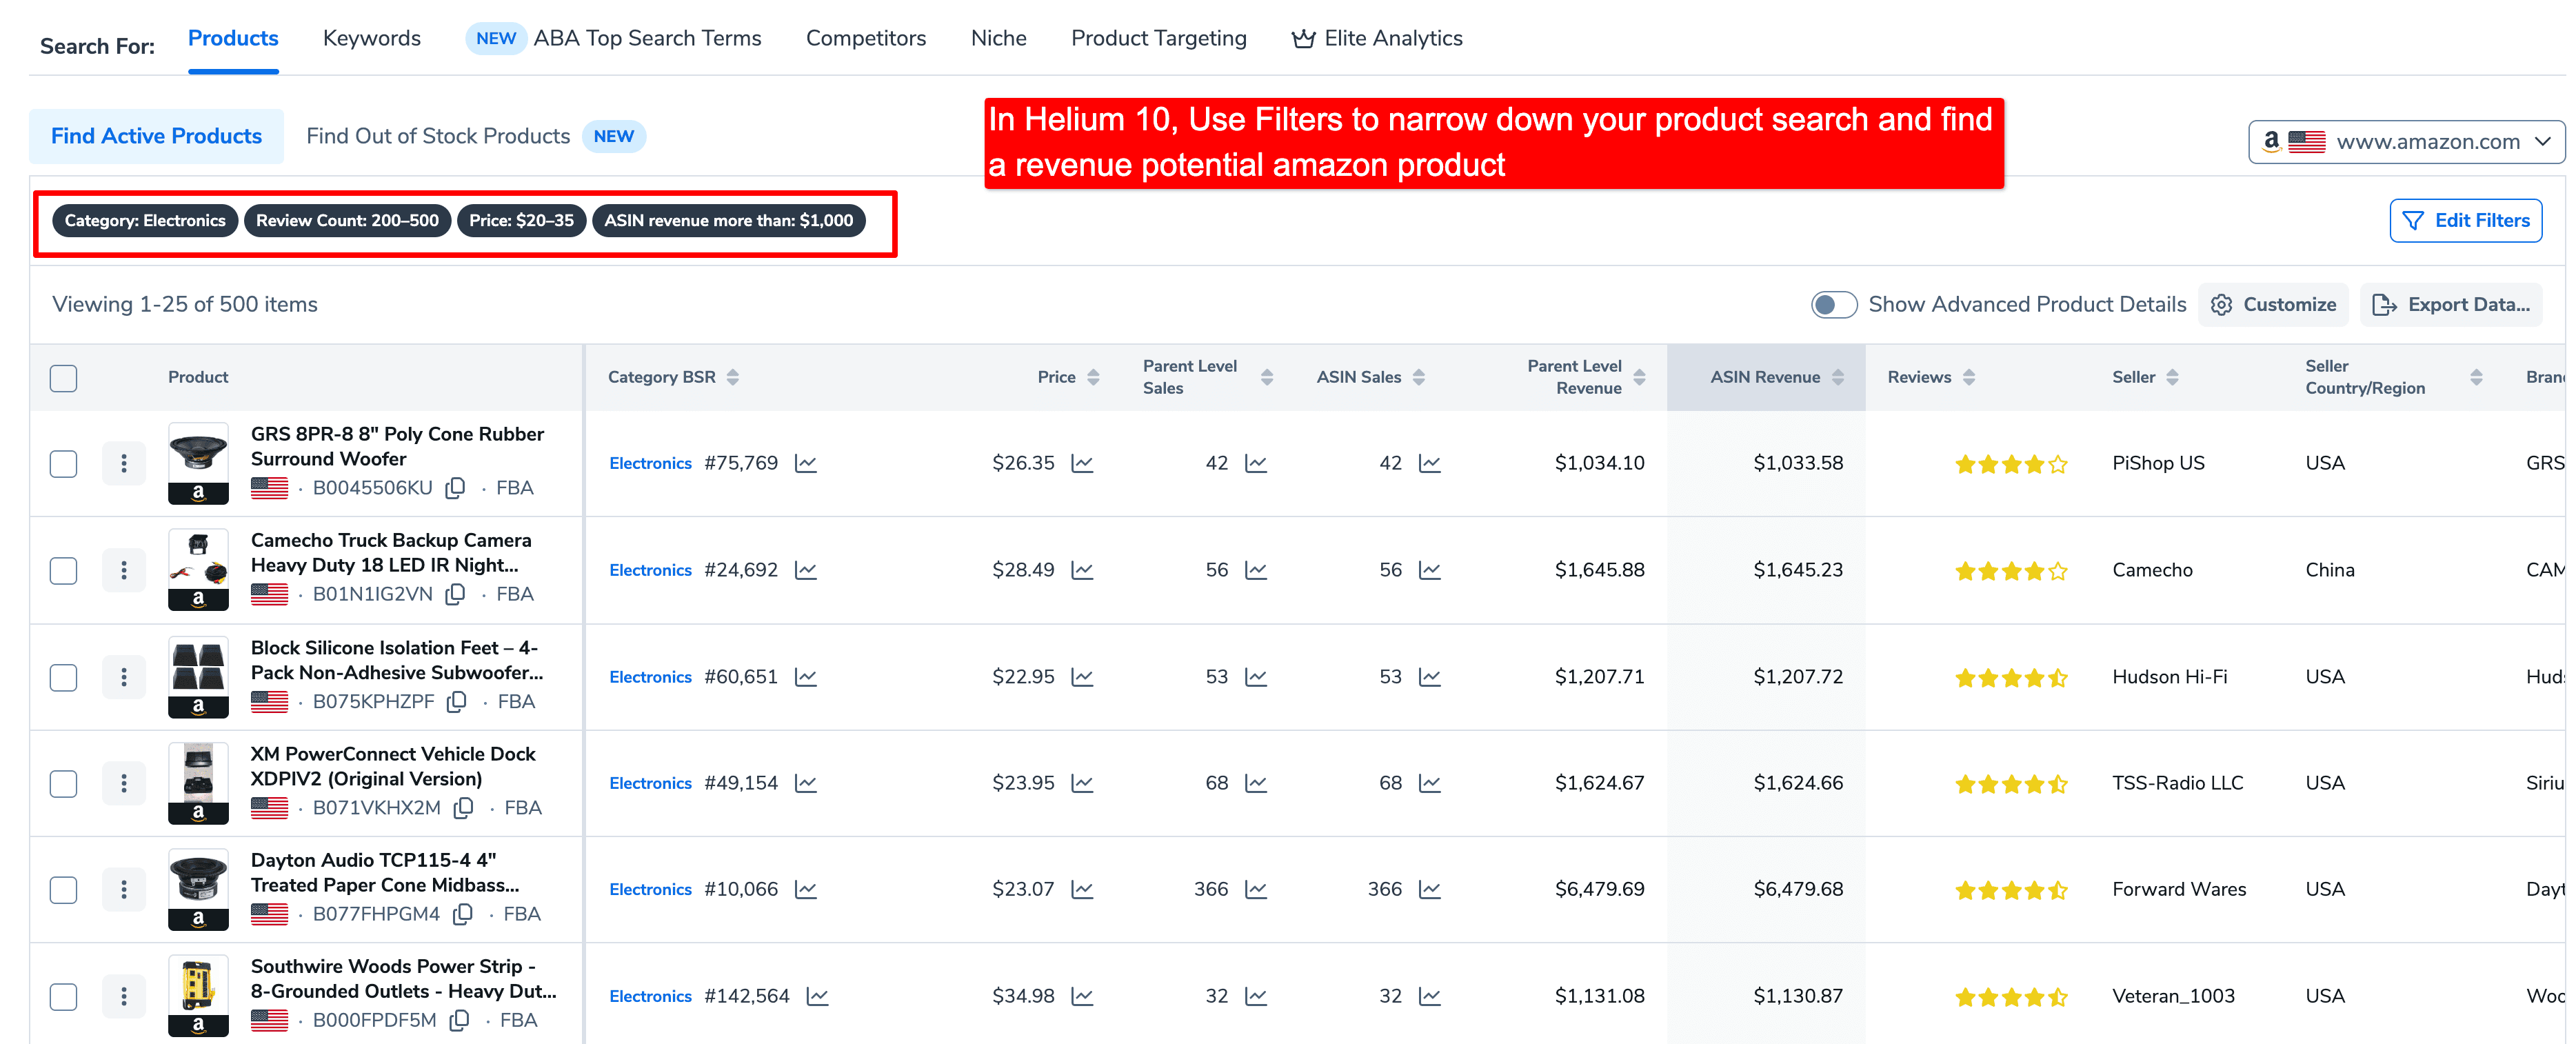Toggle Show Advanced Product Details switch
The image size is (2576, 1044).
pos(1833,304)
